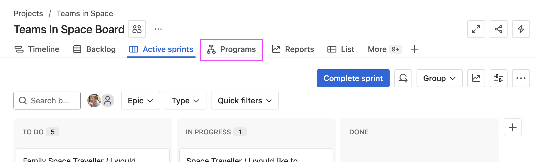Open board actions three-dot menu beside title
The image size is (535, 162).
pos(158,29)
